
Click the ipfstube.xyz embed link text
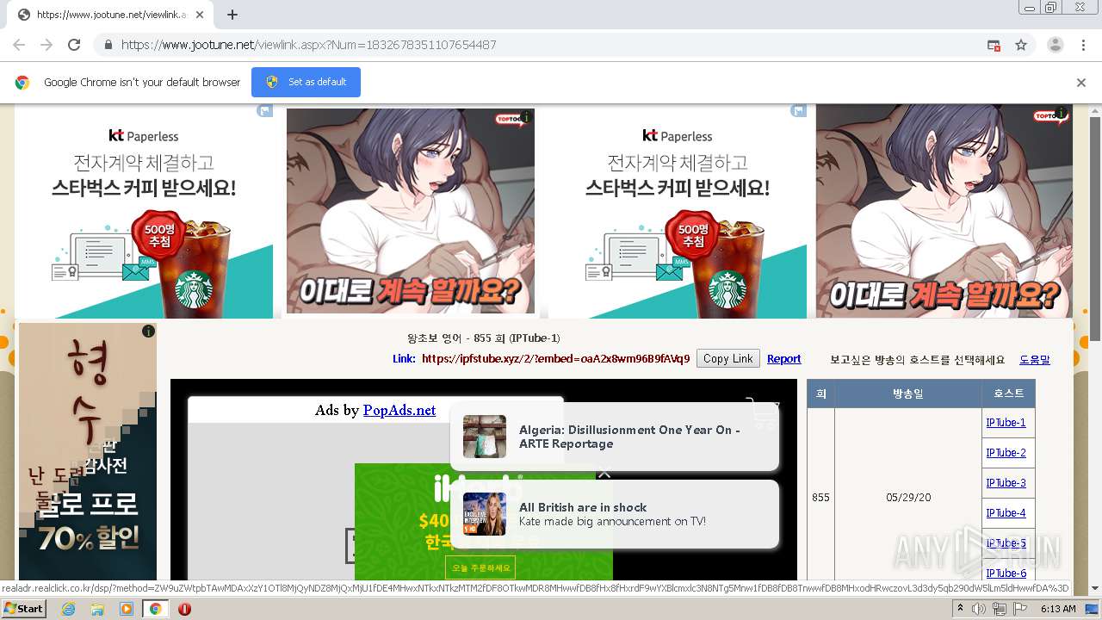pos(555,359)
